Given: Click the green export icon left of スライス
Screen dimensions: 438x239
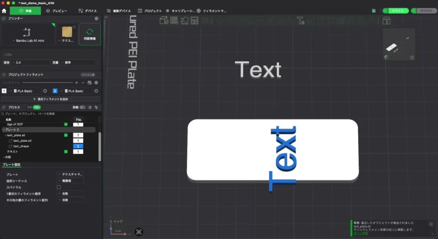Looking at the screenshot, I should pos(374,11).
